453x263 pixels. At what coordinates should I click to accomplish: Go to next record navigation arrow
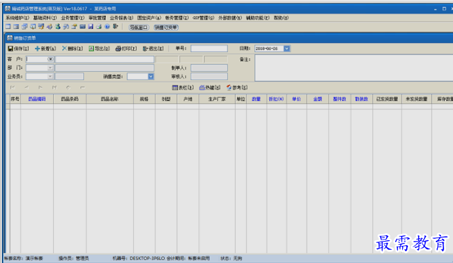tap(40, 87)
